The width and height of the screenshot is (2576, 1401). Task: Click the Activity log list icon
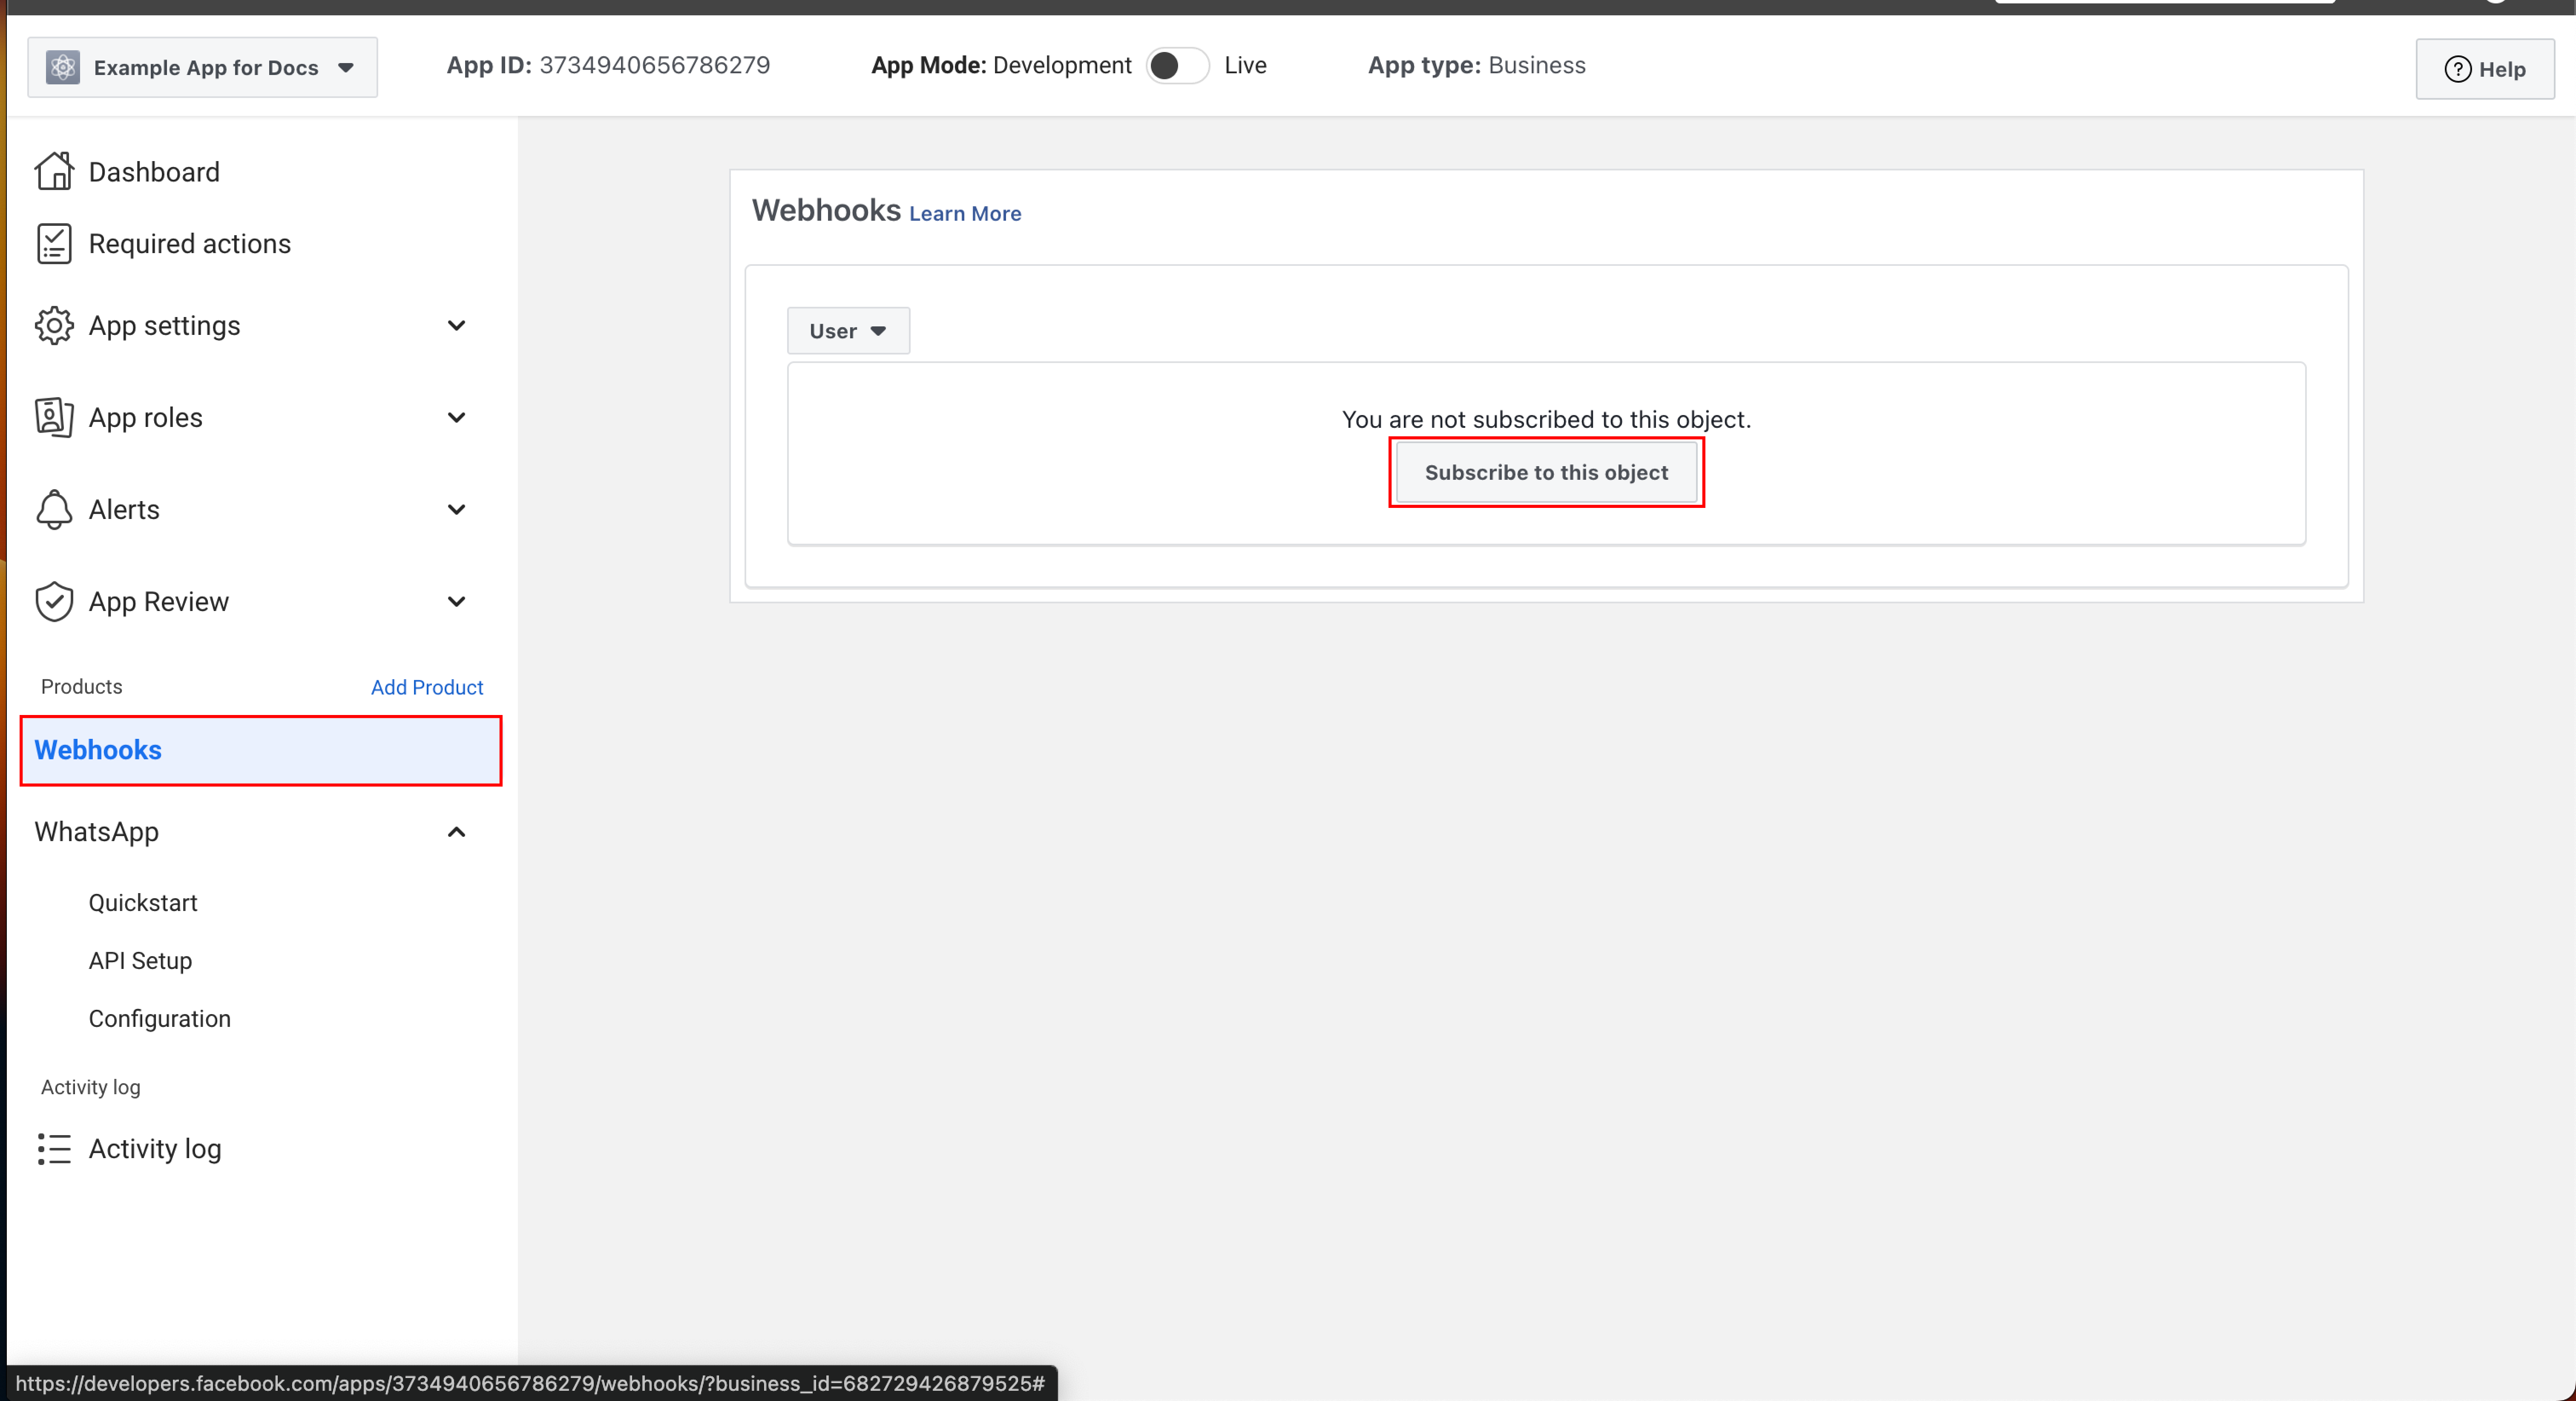[x=54, y=1149]
